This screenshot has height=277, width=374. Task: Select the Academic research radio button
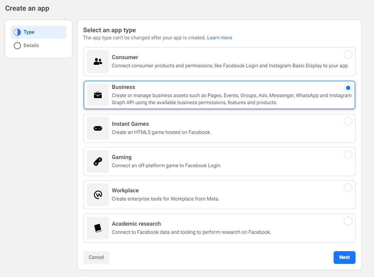[x=348, y=221]
